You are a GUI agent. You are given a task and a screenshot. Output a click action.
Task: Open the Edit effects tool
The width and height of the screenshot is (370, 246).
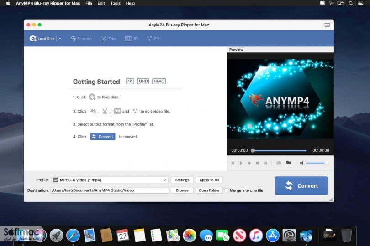click(x=153, y=39)
